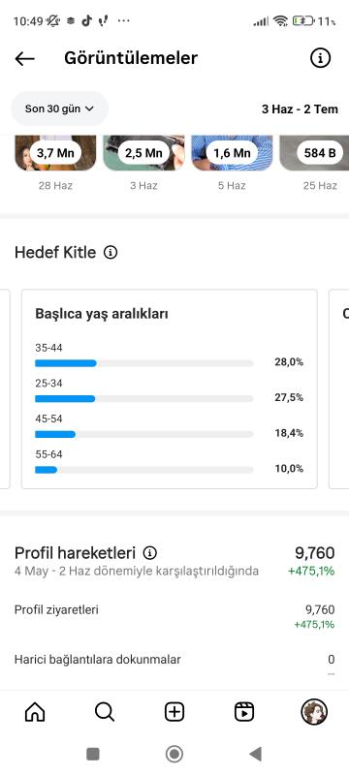The image size is (349, 775).
Task: Go back using the top arrow
Action: point(24,58)
